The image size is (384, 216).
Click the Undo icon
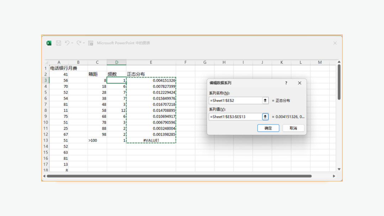[x=67, y=43]
